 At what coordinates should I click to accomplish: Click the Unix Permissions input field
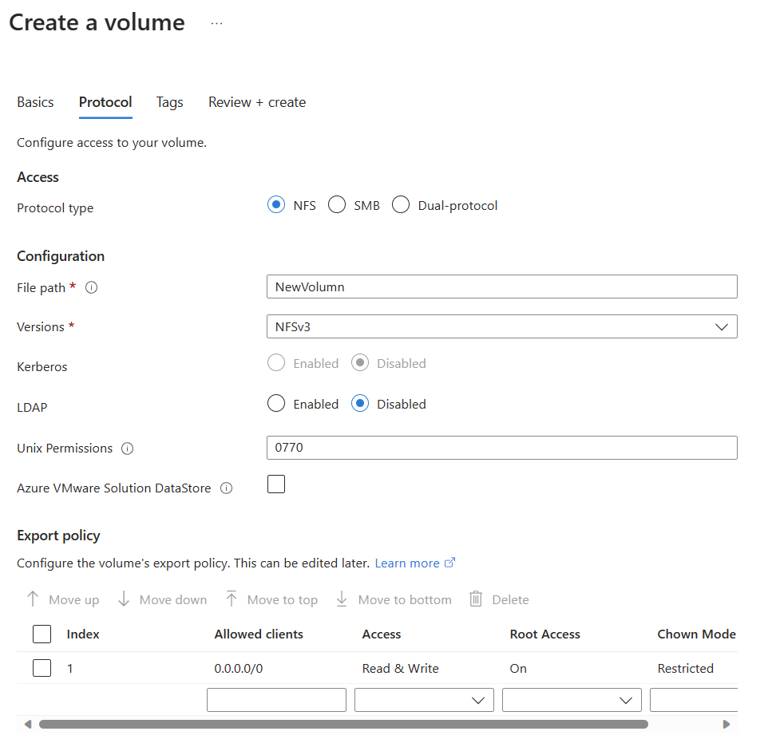(x=502, y=448)
